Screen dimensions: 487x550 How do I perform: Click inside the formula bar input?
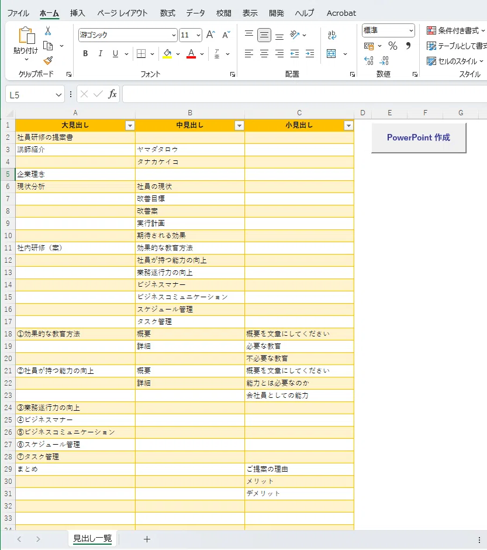coord(305,94)
